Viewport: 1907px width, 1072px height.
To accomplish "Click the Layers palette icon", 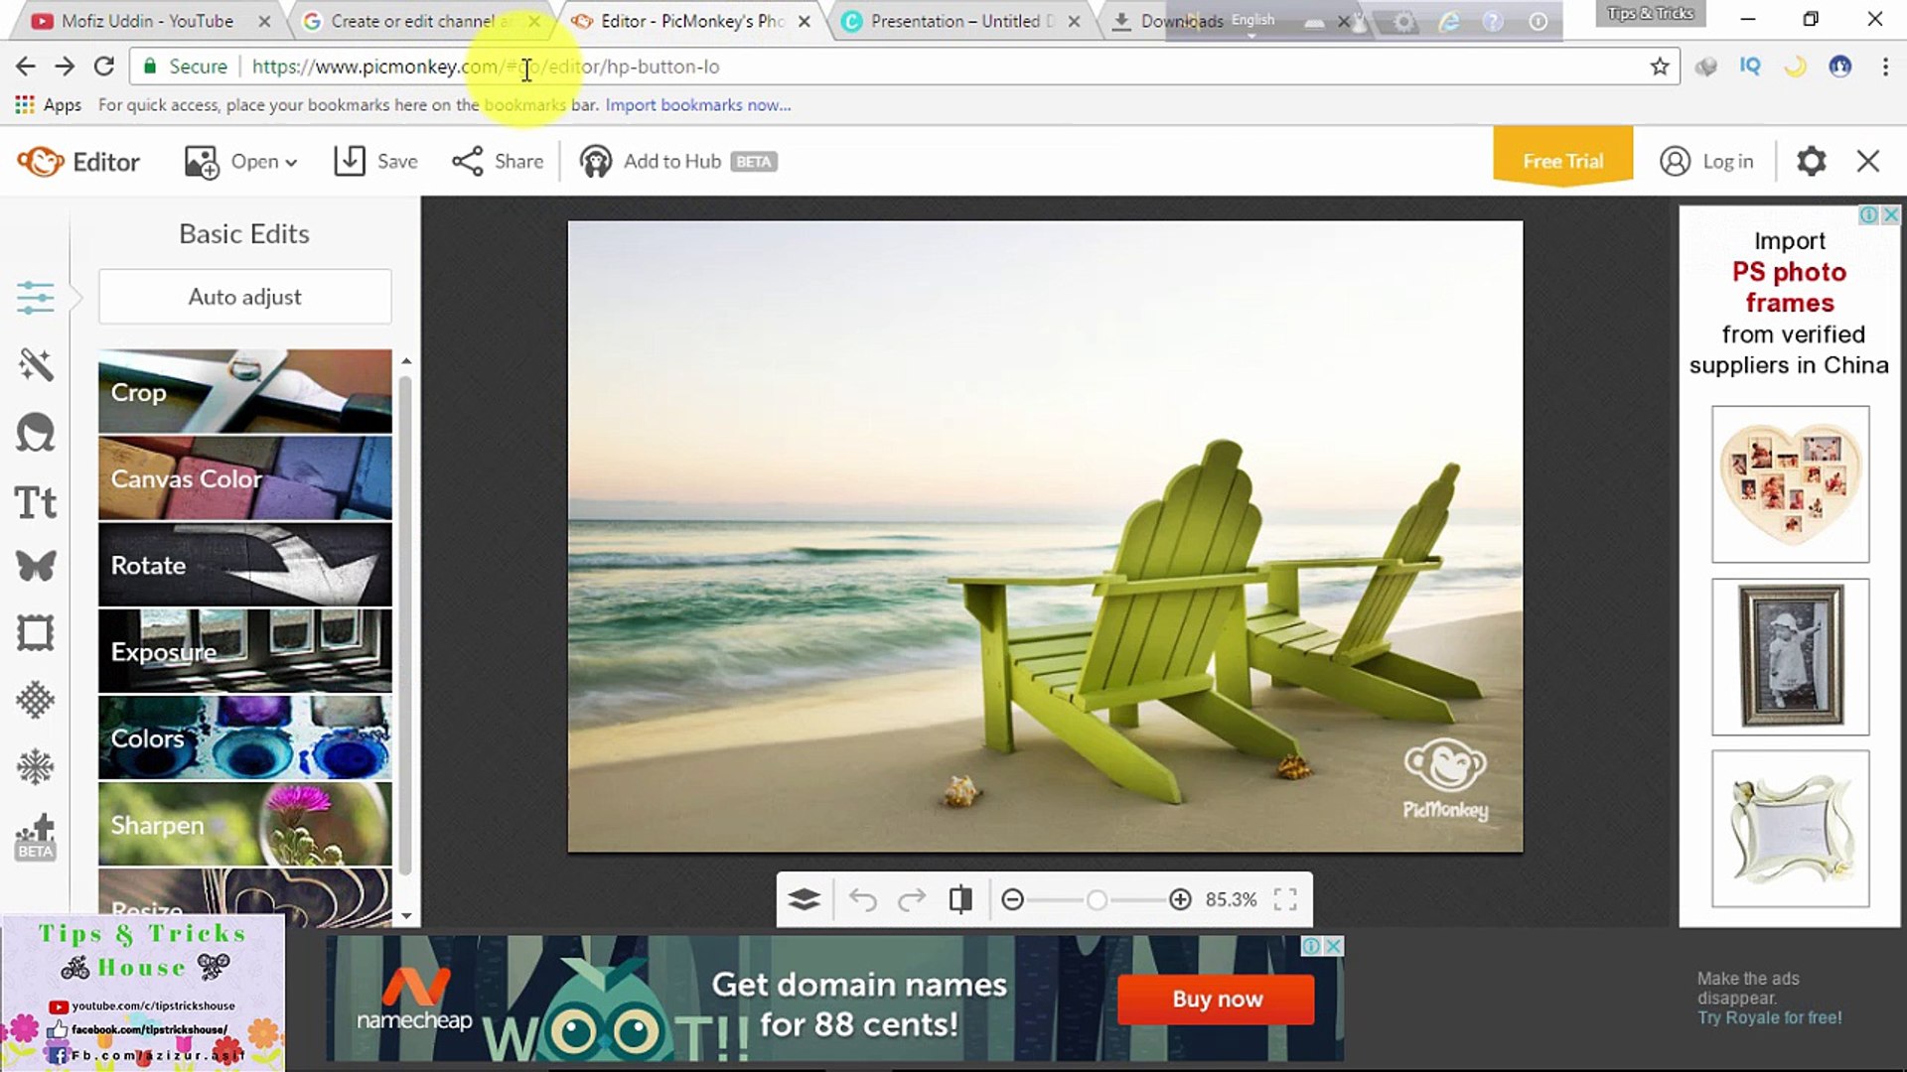I will coord(804,899).
